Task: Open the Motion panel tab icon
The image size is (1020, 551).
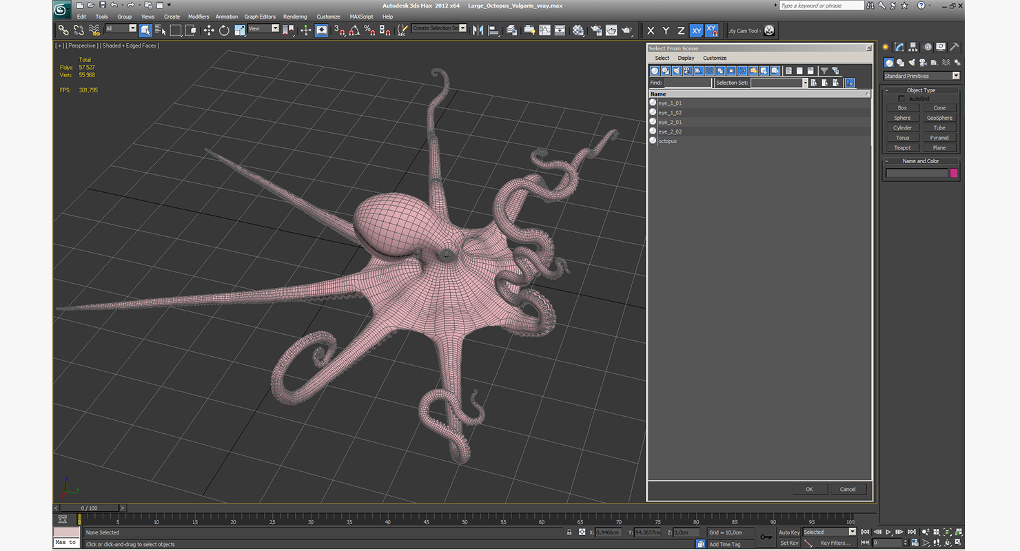Action: [927, 47]
